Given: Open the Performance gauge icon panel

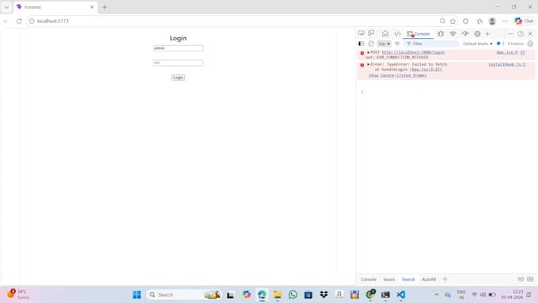Looking at the screenshot, I should pyautogui.click(x=465, y=34).
